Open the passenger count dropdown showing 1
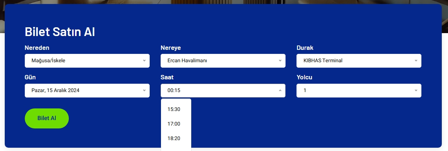 359,91
